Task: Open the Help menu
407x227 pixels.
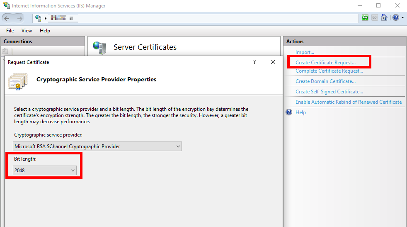Action: click(x=45, y=31)
